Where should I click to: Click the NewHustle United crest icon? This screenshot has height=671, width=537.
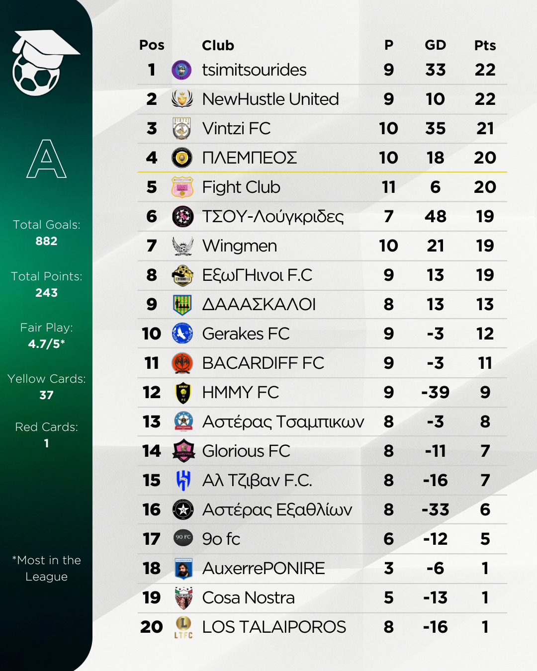tap(182, 99)
